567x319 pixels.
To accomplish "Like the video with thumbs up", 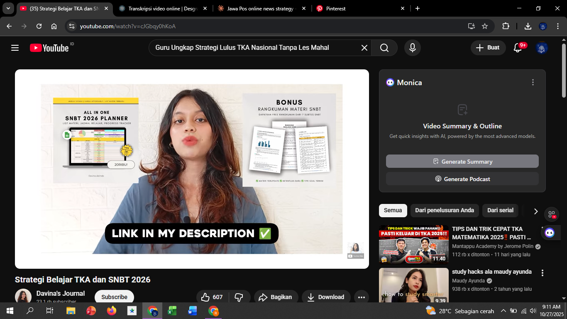I will [212, 297].
